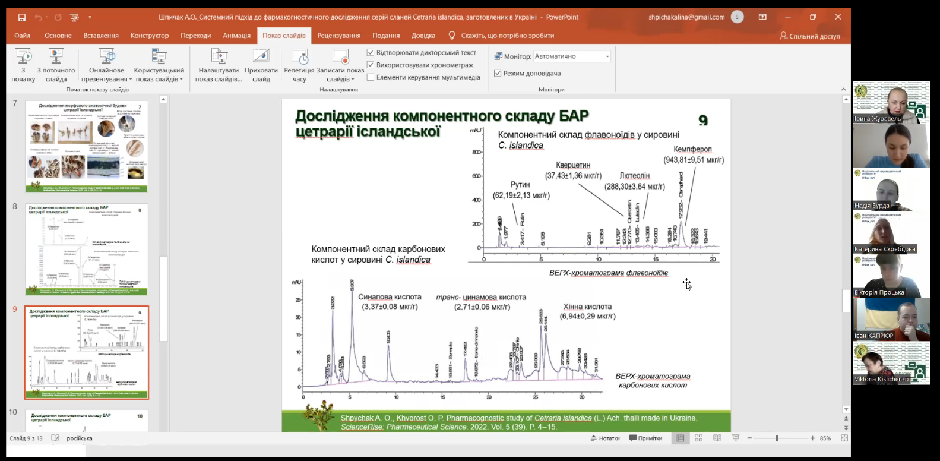This screenshot has height=461, width=940.
Task: Click the spell check icon in status bar
Action: pos(55,438)
